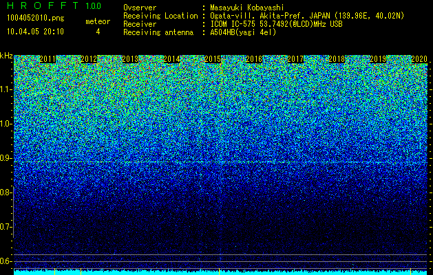This screenshot has height=275, width=433.
Task: Click the 1.0 kHz axis label
Action: point(6,124)
